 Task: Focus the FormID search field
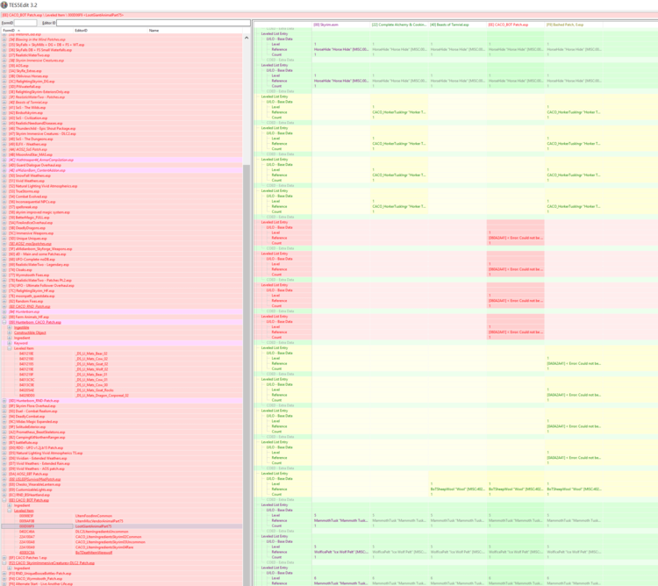point(25,23)
